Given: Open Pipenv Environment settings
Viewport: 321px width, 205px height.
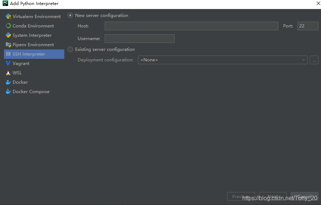Looking at the screenshot, I should point(34,45).
